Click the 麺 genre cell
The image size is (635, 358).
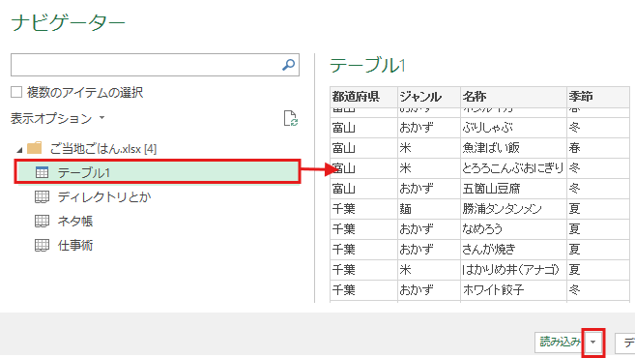(x=429, y=209)
